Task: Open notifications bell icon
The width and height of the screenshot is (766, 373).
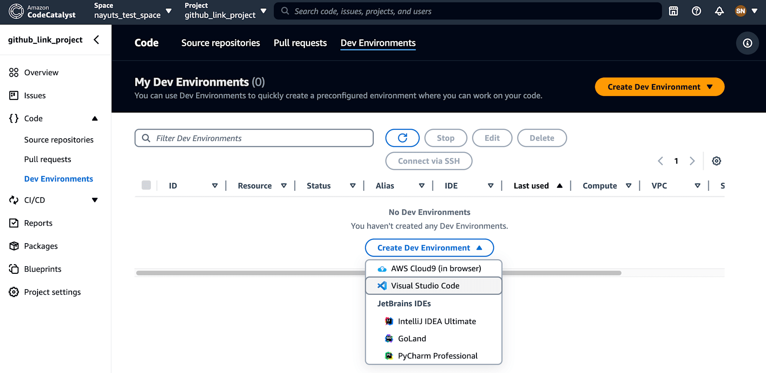Action: [x=719, y=11]
